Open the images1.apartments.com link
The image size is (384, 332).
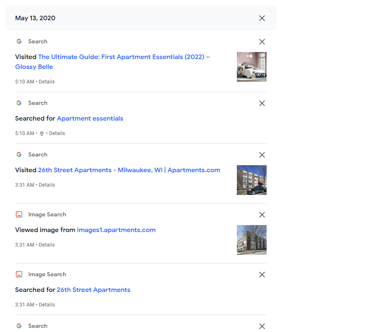[116, 230]
